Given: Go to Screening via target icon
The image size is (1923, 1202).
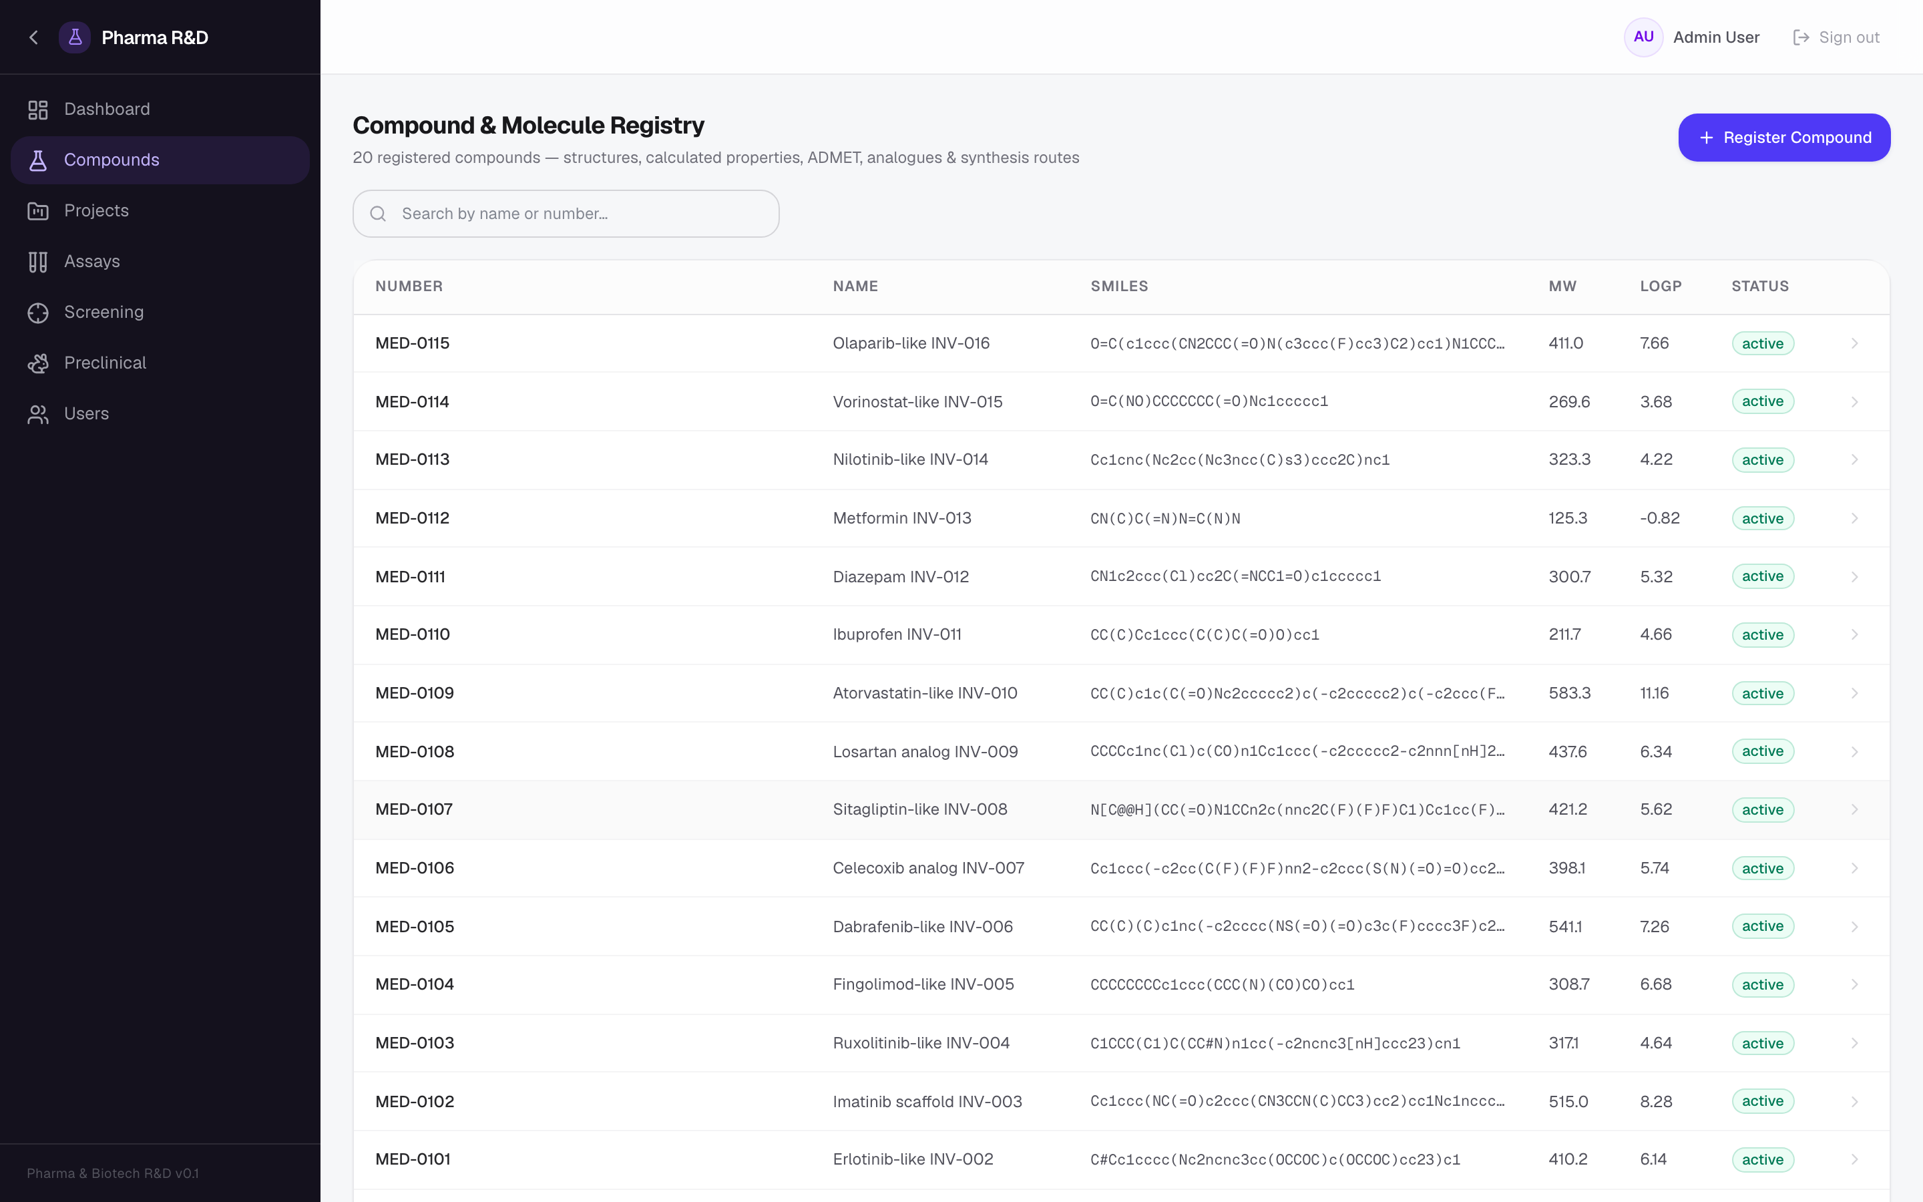Looking at the screenshot, I should point(38,313).
